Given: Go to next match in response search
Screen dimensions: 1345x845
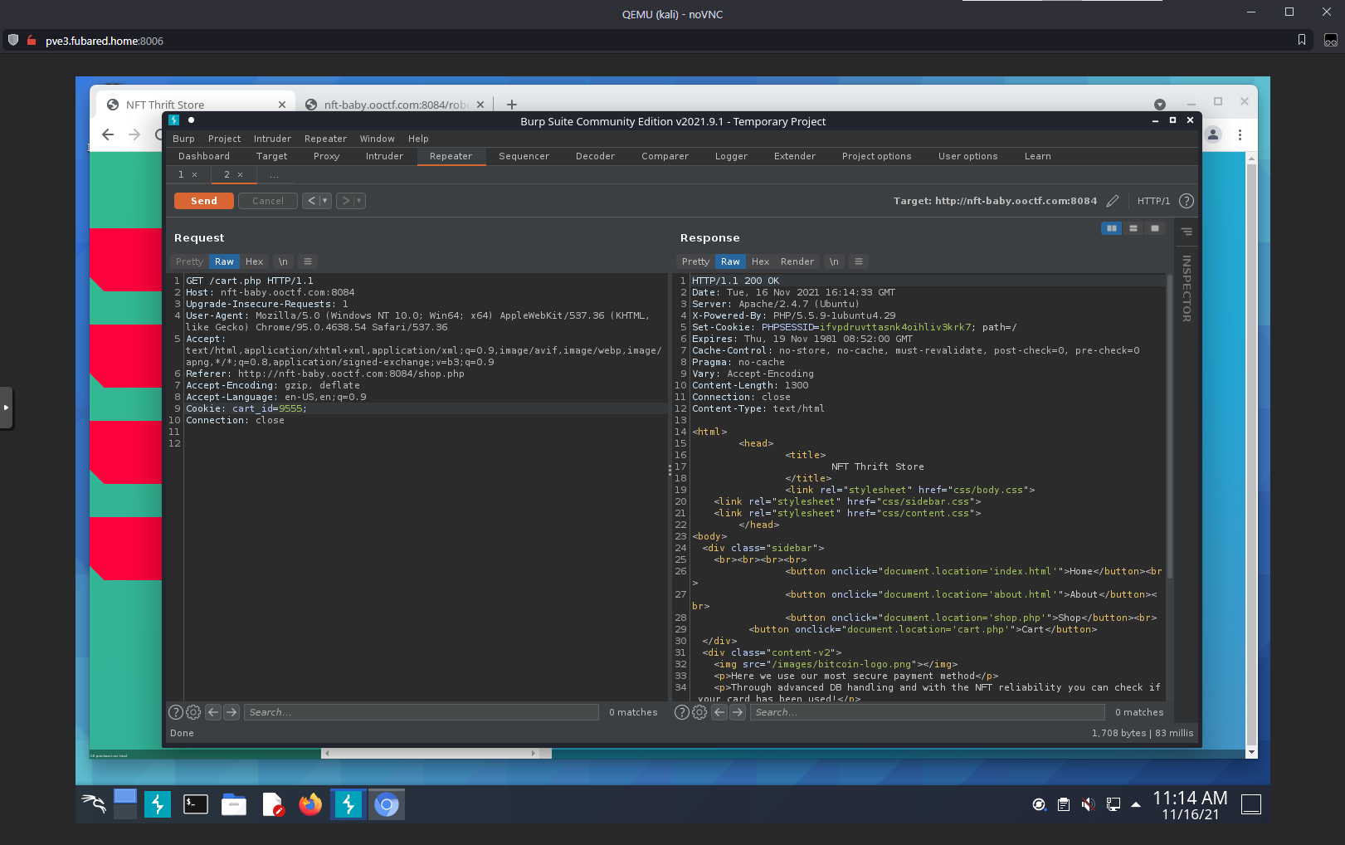Looking at the screenshot, I should pos(738,712).
